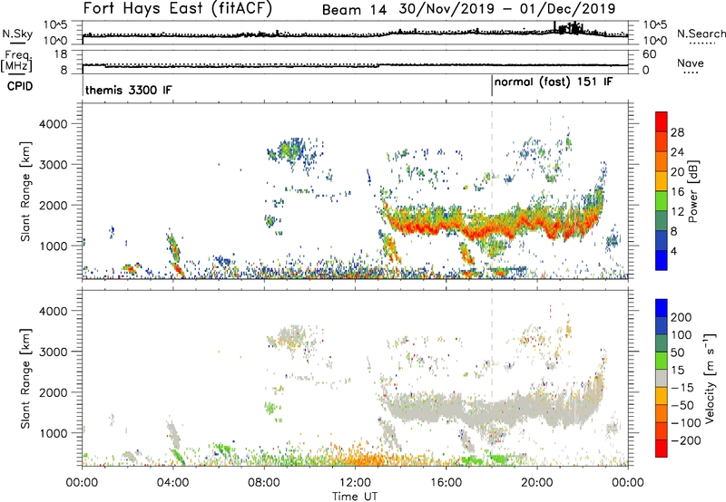Click the "CPID" row label
This screenshot has height=502, width=726.
pyautogui.click(x=20, y=86)
